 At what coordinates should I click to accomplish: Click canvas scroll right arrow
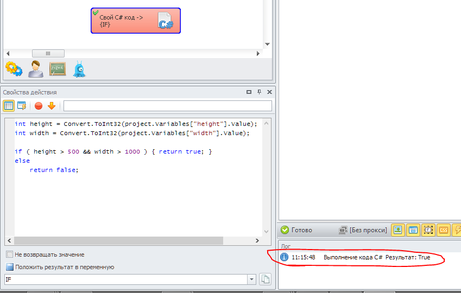(258, 54)
